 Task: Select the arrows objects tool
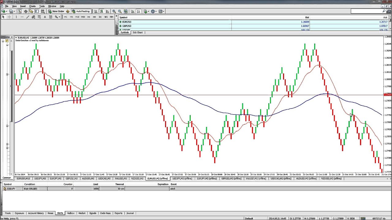point(56,17)
